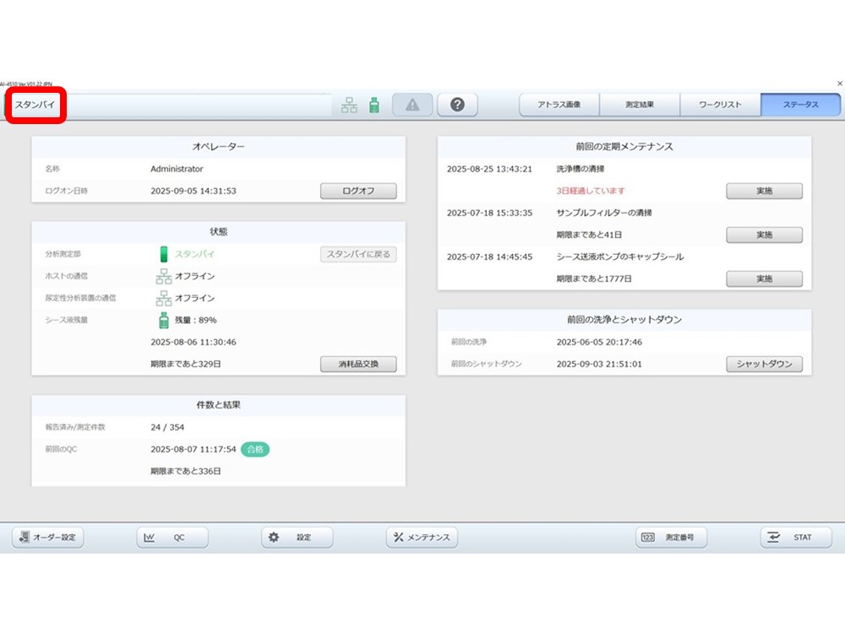Switch to the 測定結果 tab

640,105
